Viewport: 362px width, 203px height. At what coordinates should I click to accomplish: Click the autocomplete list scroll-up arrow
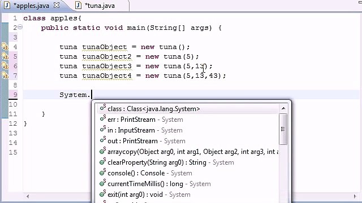point(283,108)
